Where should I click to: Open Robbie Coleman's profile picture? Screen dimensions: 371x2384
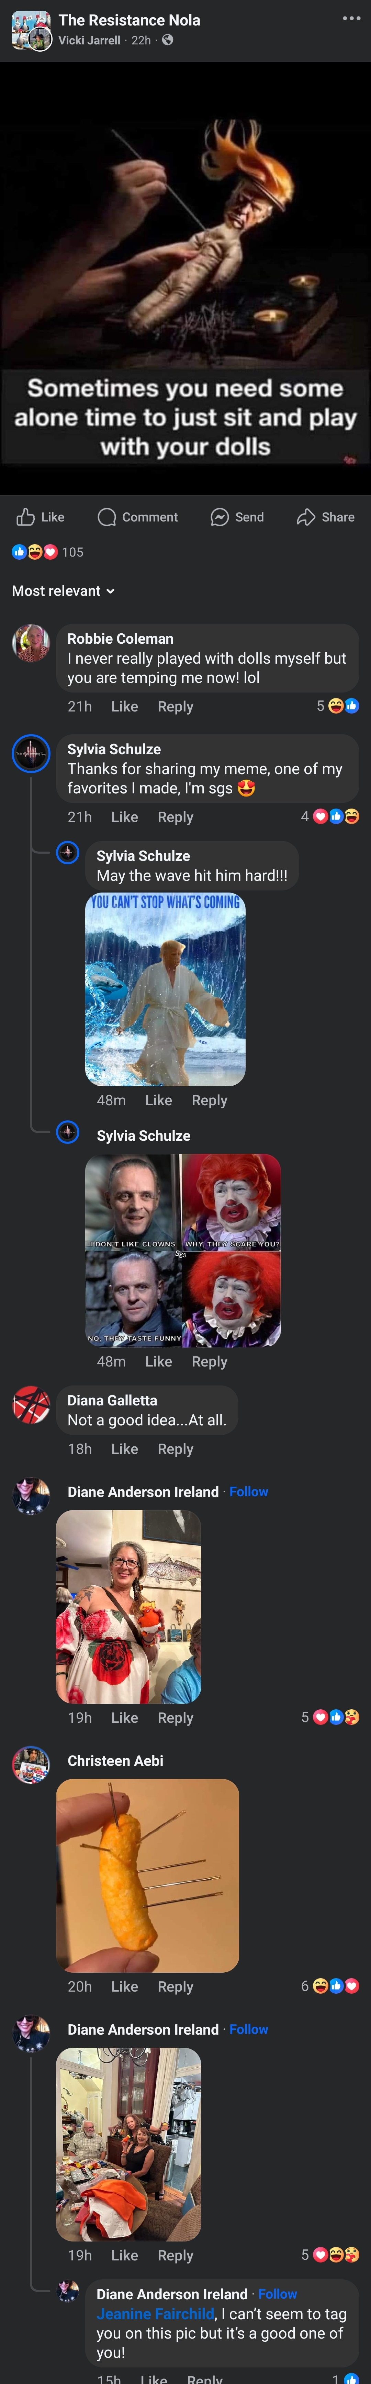[31, 643]
